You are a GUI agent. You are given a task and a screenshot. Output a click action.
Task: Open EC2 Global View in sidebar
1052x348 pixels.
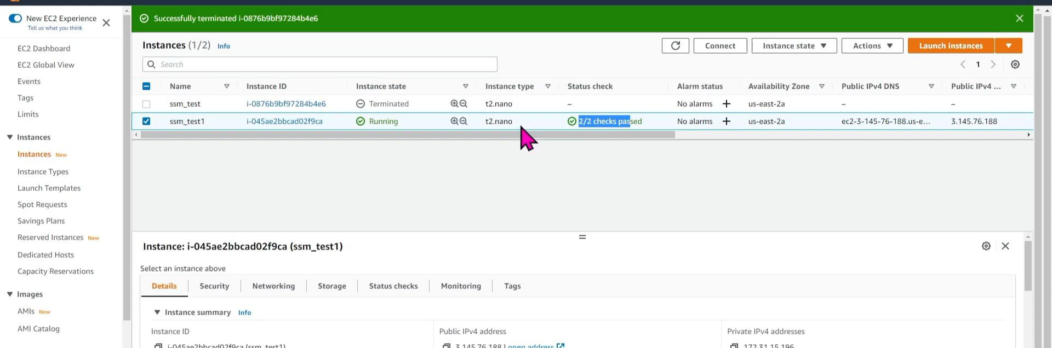click(46, 65)
